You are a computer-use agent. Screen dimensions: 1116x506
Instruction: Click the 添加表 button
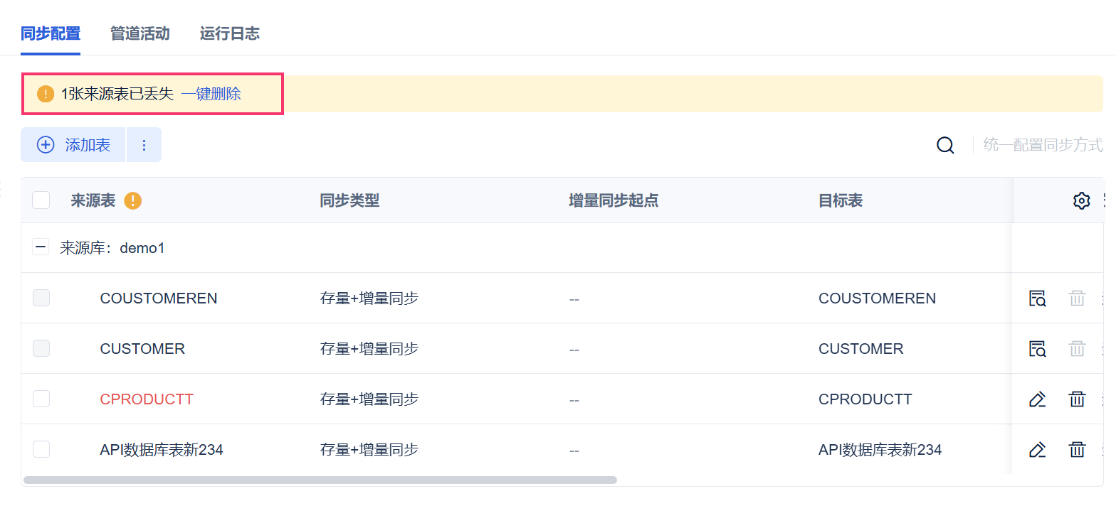(x=73, y=145)
